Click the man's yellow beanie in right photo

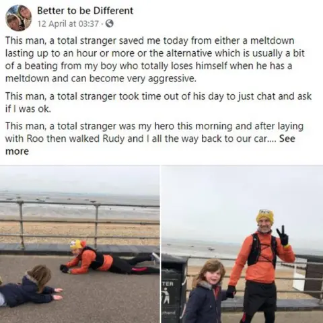pyautogui.click(x=265, y=216)
